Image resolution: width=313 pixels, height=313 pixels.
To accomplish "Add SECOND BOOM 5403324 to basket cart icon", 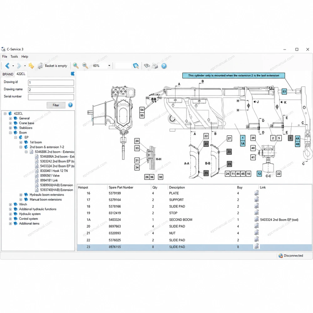I will [x=257, y=220].
